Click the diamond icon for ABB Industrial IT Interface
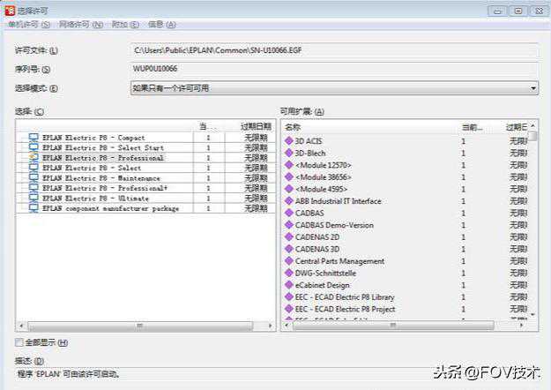 pyautogui.click(x=288, y=201)
